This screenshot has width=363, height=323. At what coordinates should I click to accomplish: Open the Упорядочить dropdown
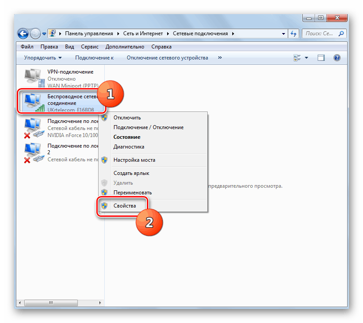[42, 57]
